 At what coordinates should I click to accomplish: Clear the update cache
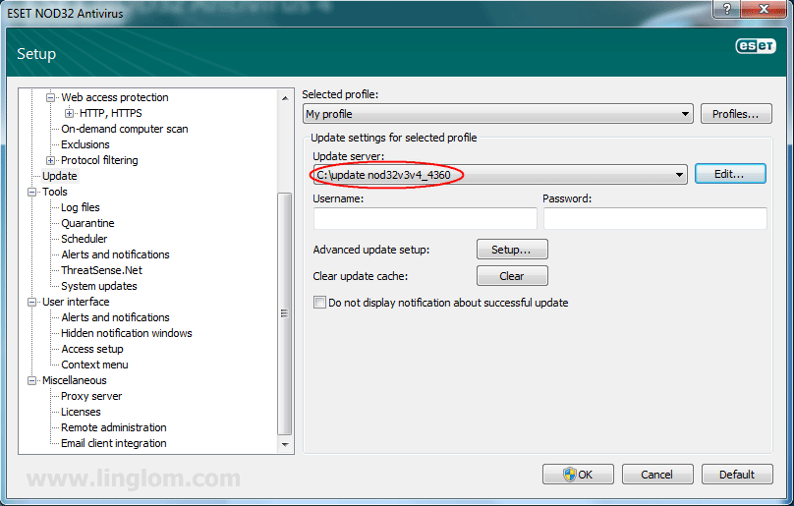click(512, 276)
